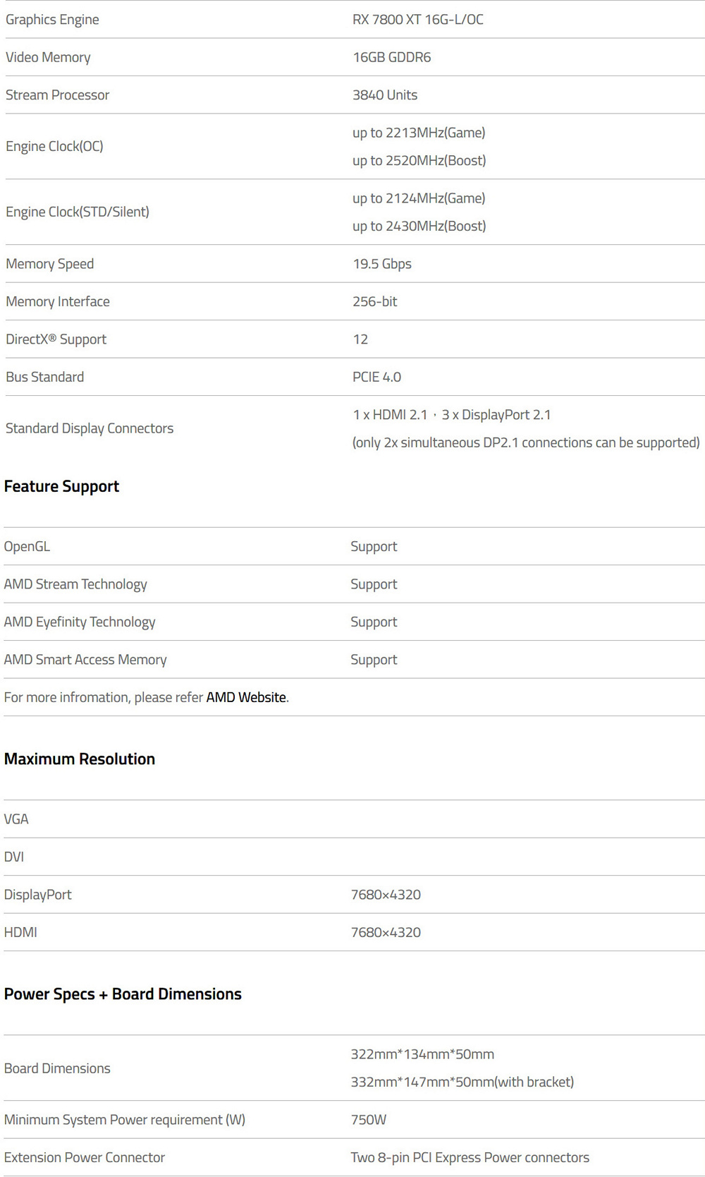Click the 16GB GDDR6 video memory value
Viewport: 705px width, 1177px height.
pyautogui.click(x=392, y=57)
